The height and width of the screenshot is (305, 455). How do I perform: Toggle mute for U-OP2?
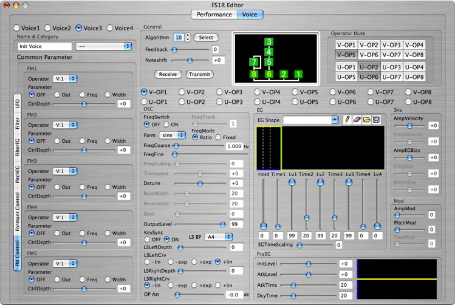tap(369, 67)
